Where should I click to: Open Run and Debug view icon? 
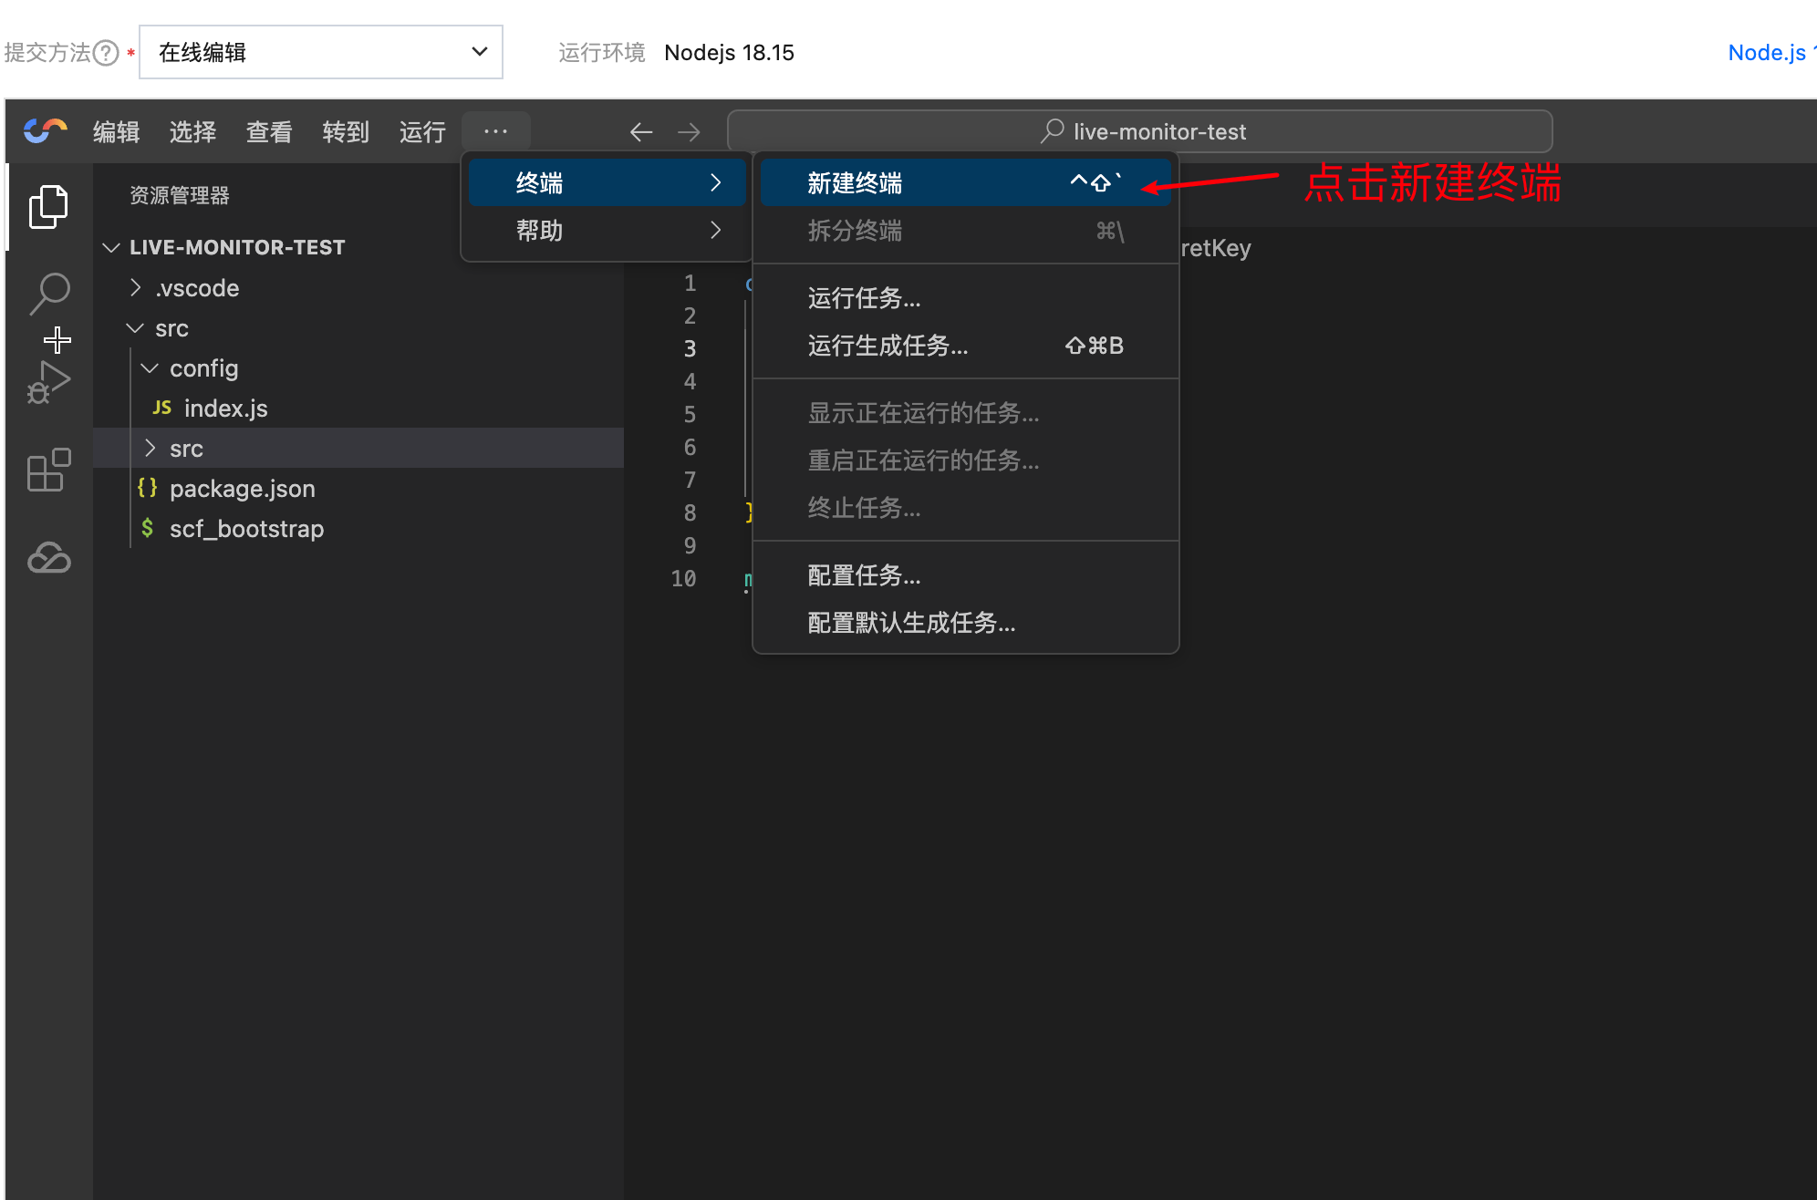coord(49,383)
